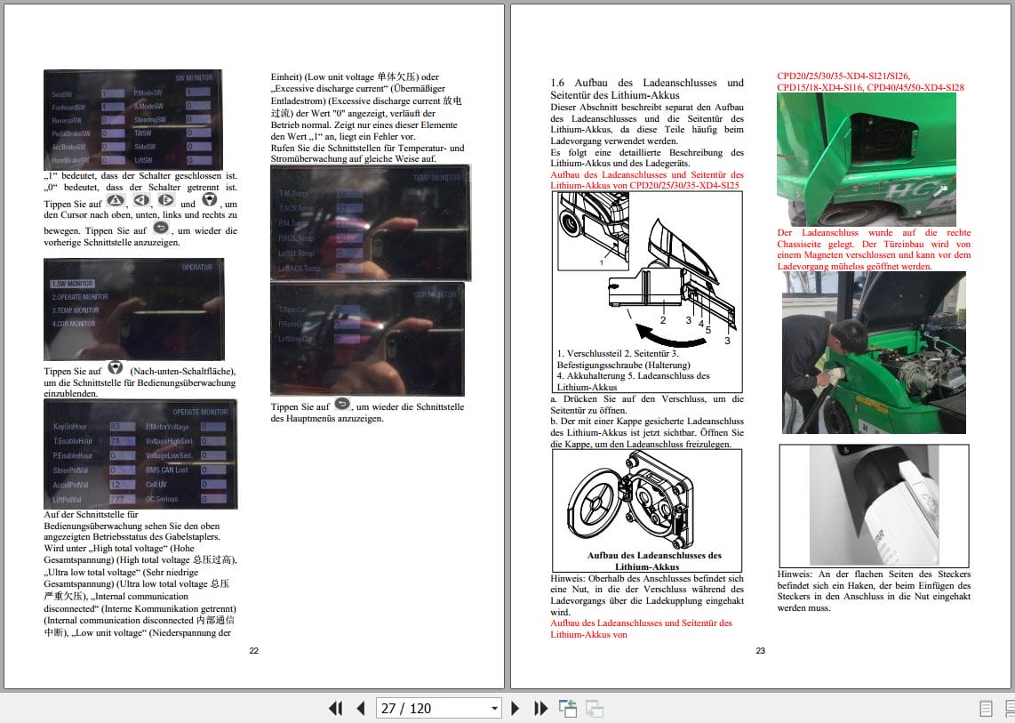The width and height of the screenshot is (1015, 723).
Task: Click the SW MONITOR screen image on page 22
Action: [x=132, y=119]
